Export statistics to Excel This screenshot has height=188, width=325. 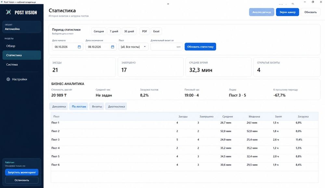point(156,31)
